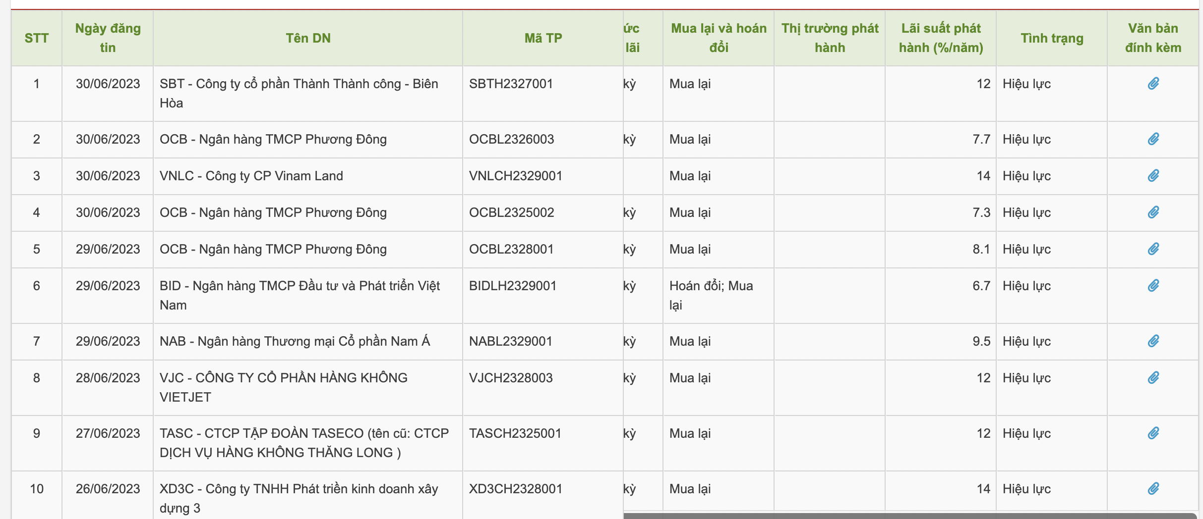This screenshot has height=519, width=1203.
Task: Open attachment for TASCH2325001 row
Action: click(x=1153, y=433)
